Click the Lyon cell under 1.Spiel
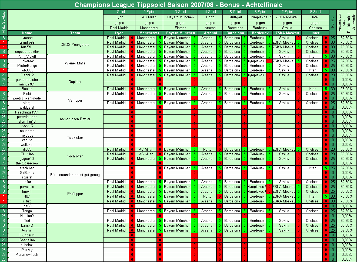This screenshot has width=357, height=262. pyautogui.click(x=119, y=17)
